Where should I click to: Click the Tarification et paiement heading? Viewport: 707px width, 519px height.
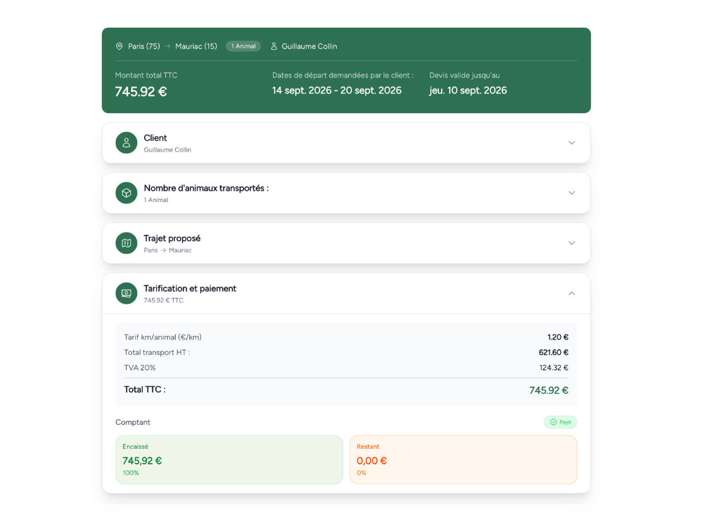190,289
